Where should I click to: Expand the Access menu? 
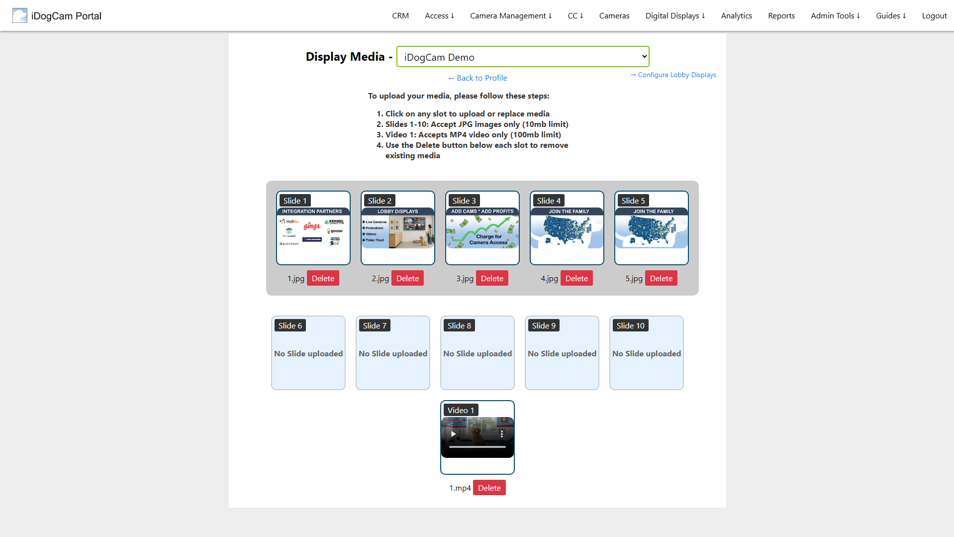click(x=439, y=15)
